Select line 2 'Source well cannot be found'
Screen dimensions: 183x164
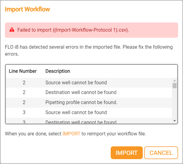pyautogui.click(x=76, y=82)
